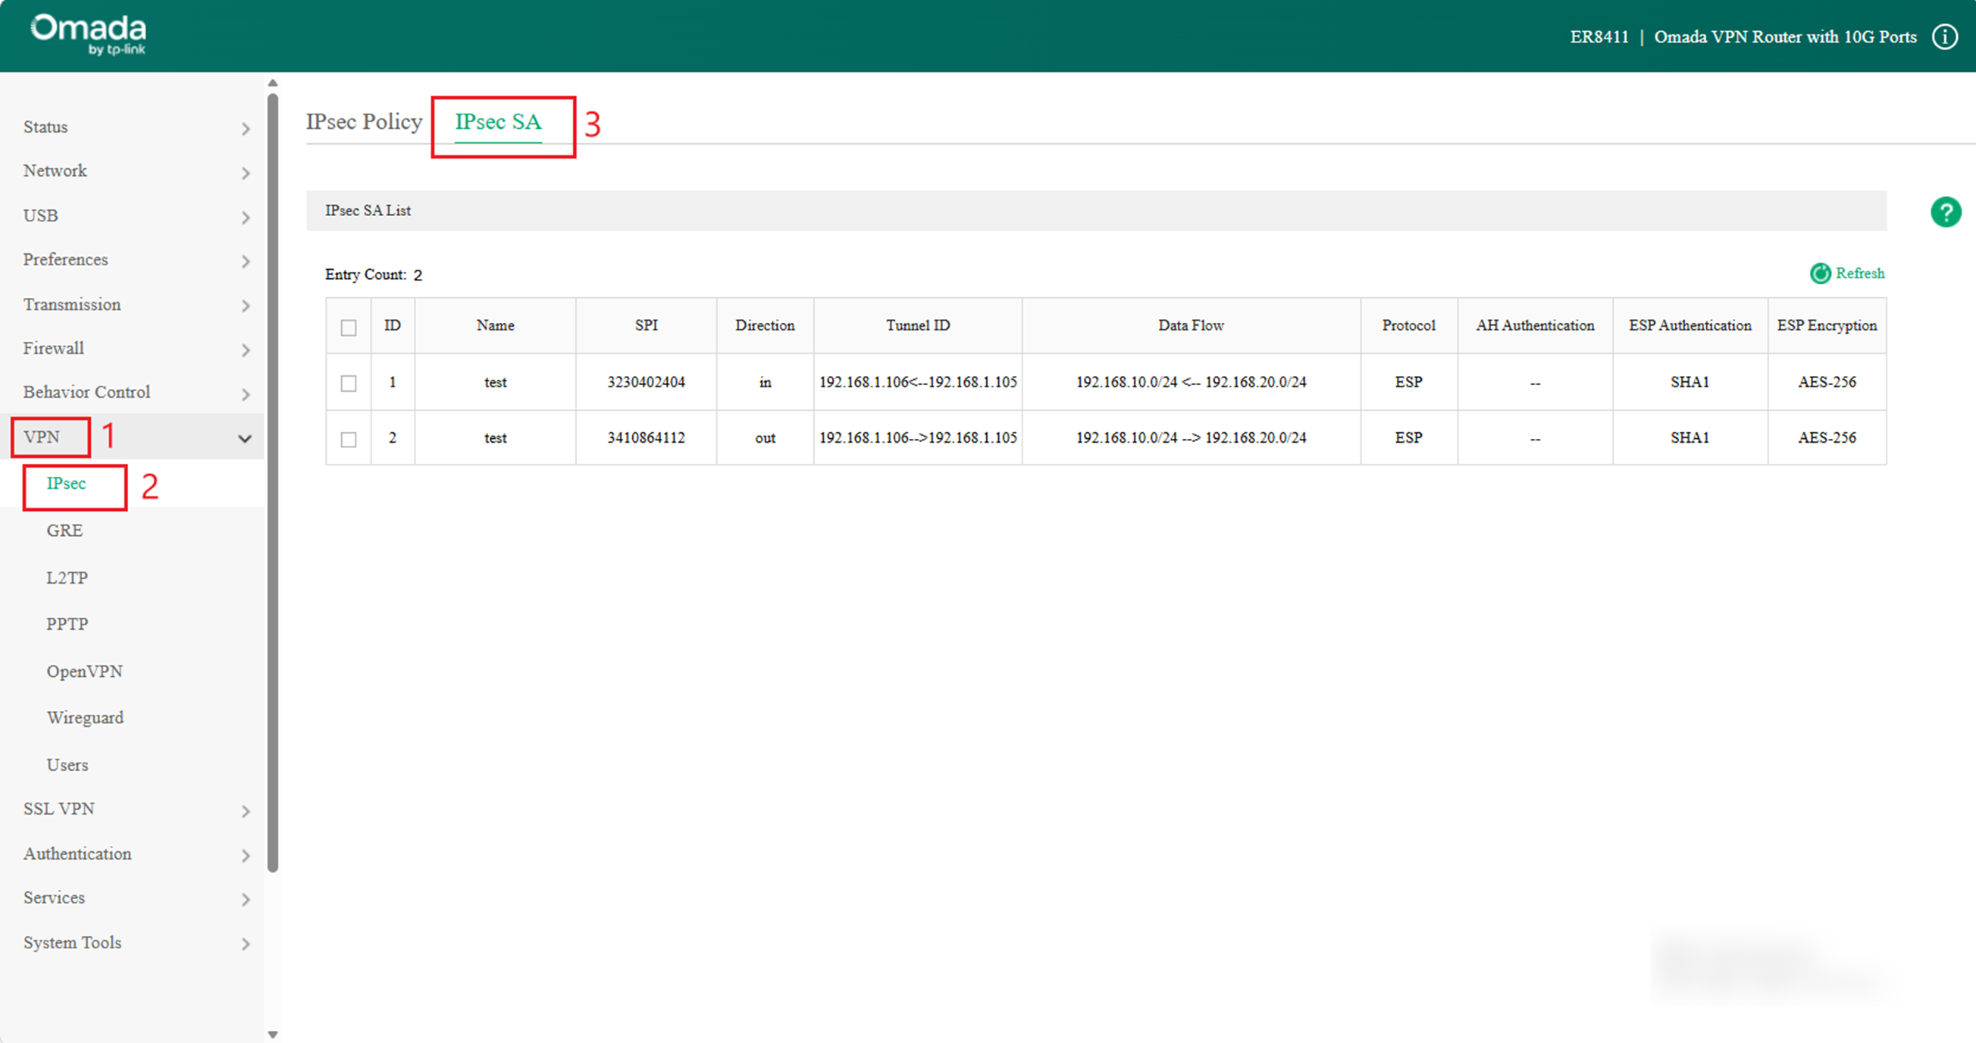1976x1043 pixels.
Task: Open the help icon beside IPsec SA List
Action: tap(1946, 211)
